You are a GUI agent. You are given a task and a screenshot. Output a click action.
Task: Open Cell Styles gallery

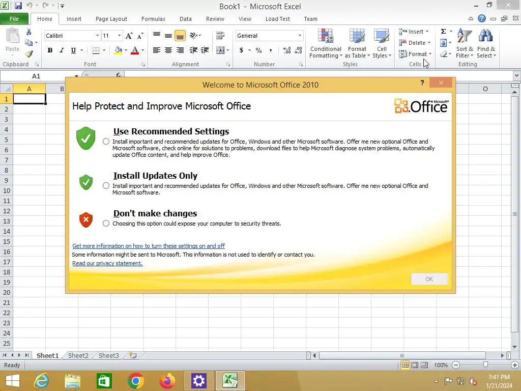coord(382,44)
